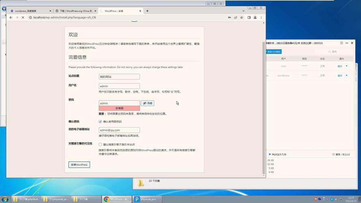The width and height of the screenshot is (361, 203).
Task: Close the WordPress.org China download tab
Action: [x=95, y=11]
